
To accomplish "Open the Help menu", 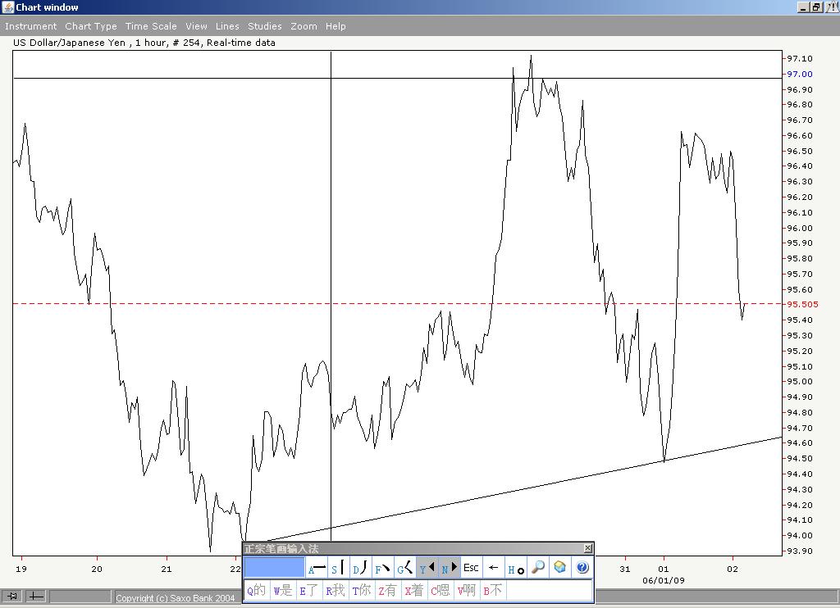I will tap(336, 26).
